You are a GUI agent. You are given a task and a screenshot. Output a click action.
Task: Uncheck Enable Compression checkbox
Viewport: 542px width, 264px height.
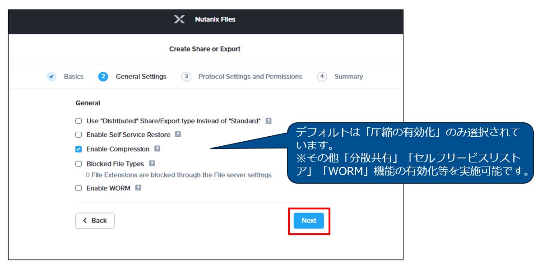coord(79,148)
